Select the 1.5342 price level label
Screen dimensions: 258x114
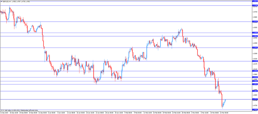click(x=255, y=48)
